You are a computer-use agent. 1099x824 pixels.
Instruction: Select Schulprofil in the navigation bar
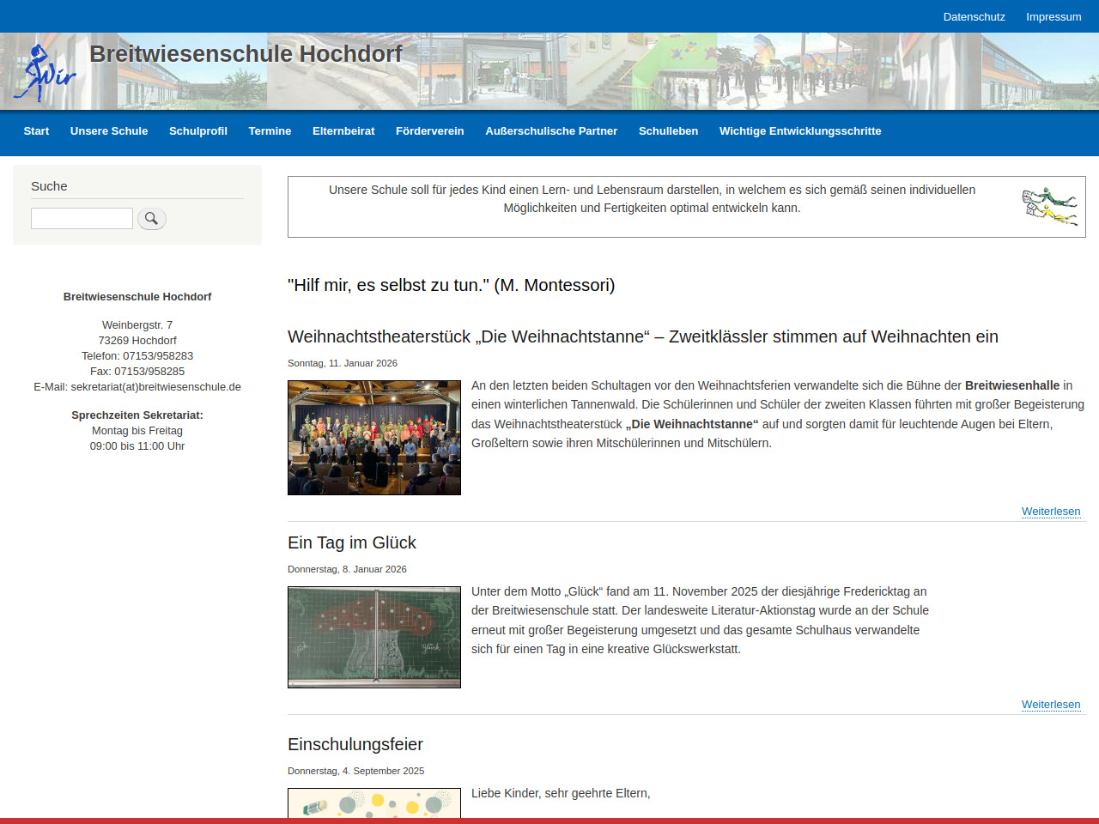198,131
